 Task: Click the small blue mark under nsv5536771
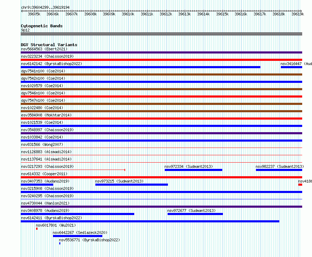pos(60,243)
